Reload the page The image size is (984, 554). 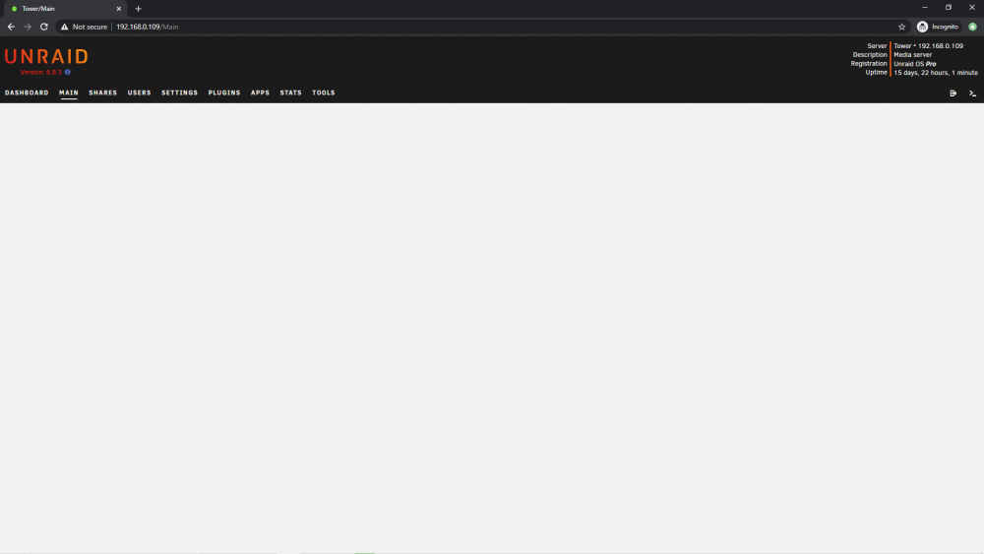point(44,27)
